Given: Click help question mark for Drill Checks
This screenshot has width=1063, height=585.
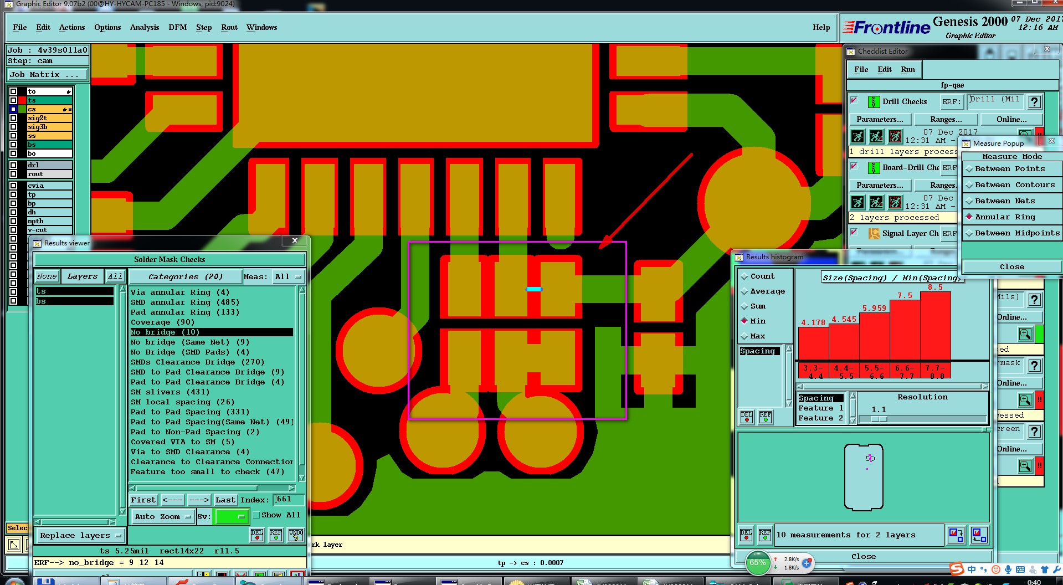Looking at the screenshot, I should 1034,102.
